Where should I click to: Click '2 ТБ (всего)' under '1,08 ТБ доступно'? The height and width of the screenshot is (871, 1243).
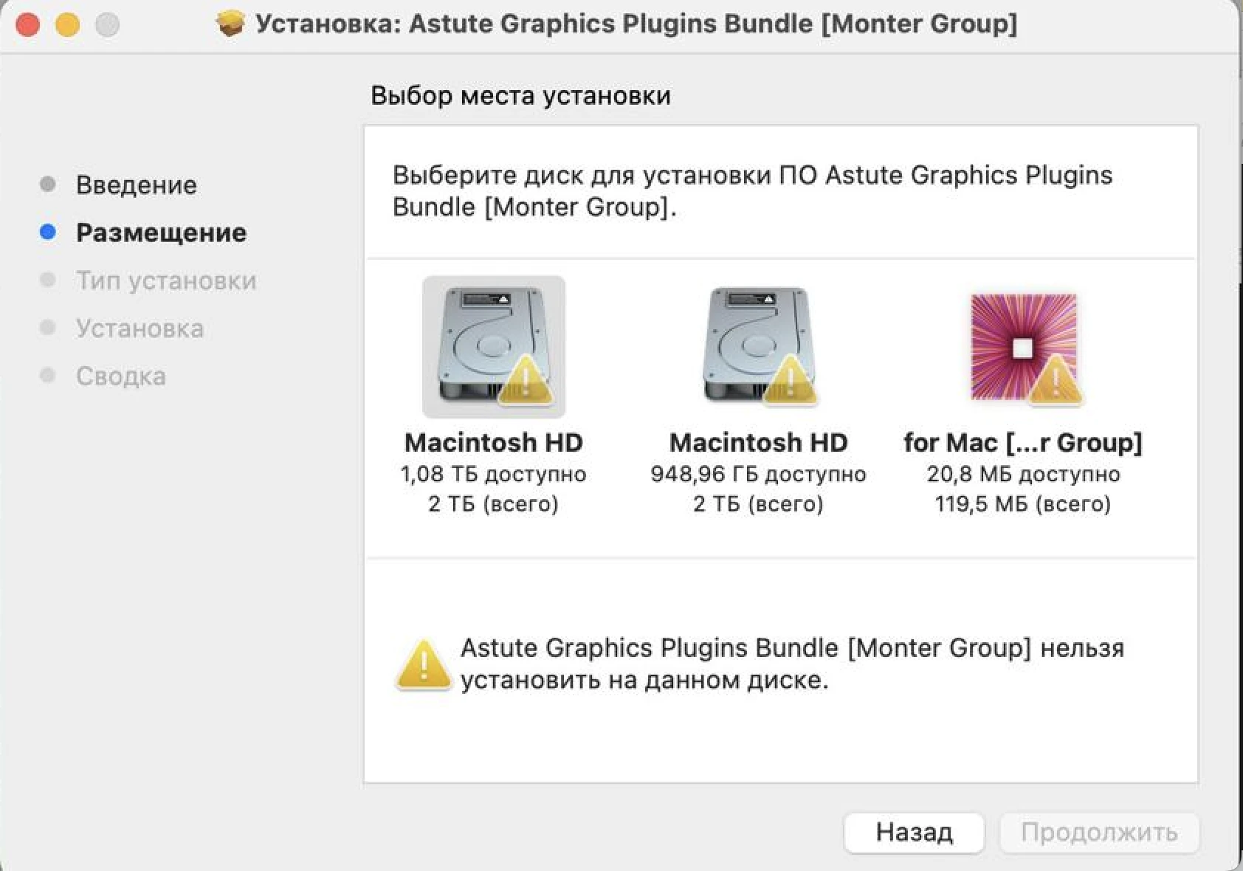(494, 504)
